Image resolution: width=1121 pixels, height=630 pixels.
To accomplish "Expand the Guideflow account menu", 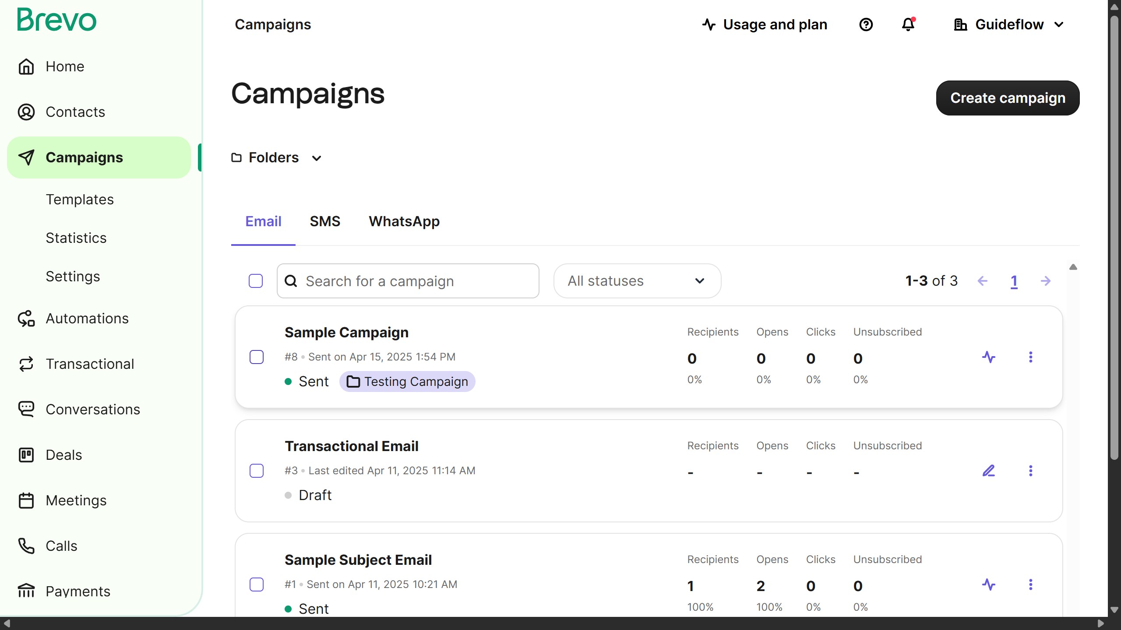I will pos(1009,24).
